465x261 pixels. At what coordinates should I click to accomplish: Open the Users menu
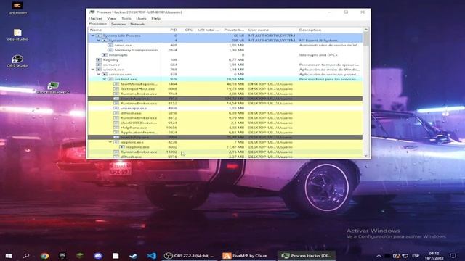tap(141, 18)
